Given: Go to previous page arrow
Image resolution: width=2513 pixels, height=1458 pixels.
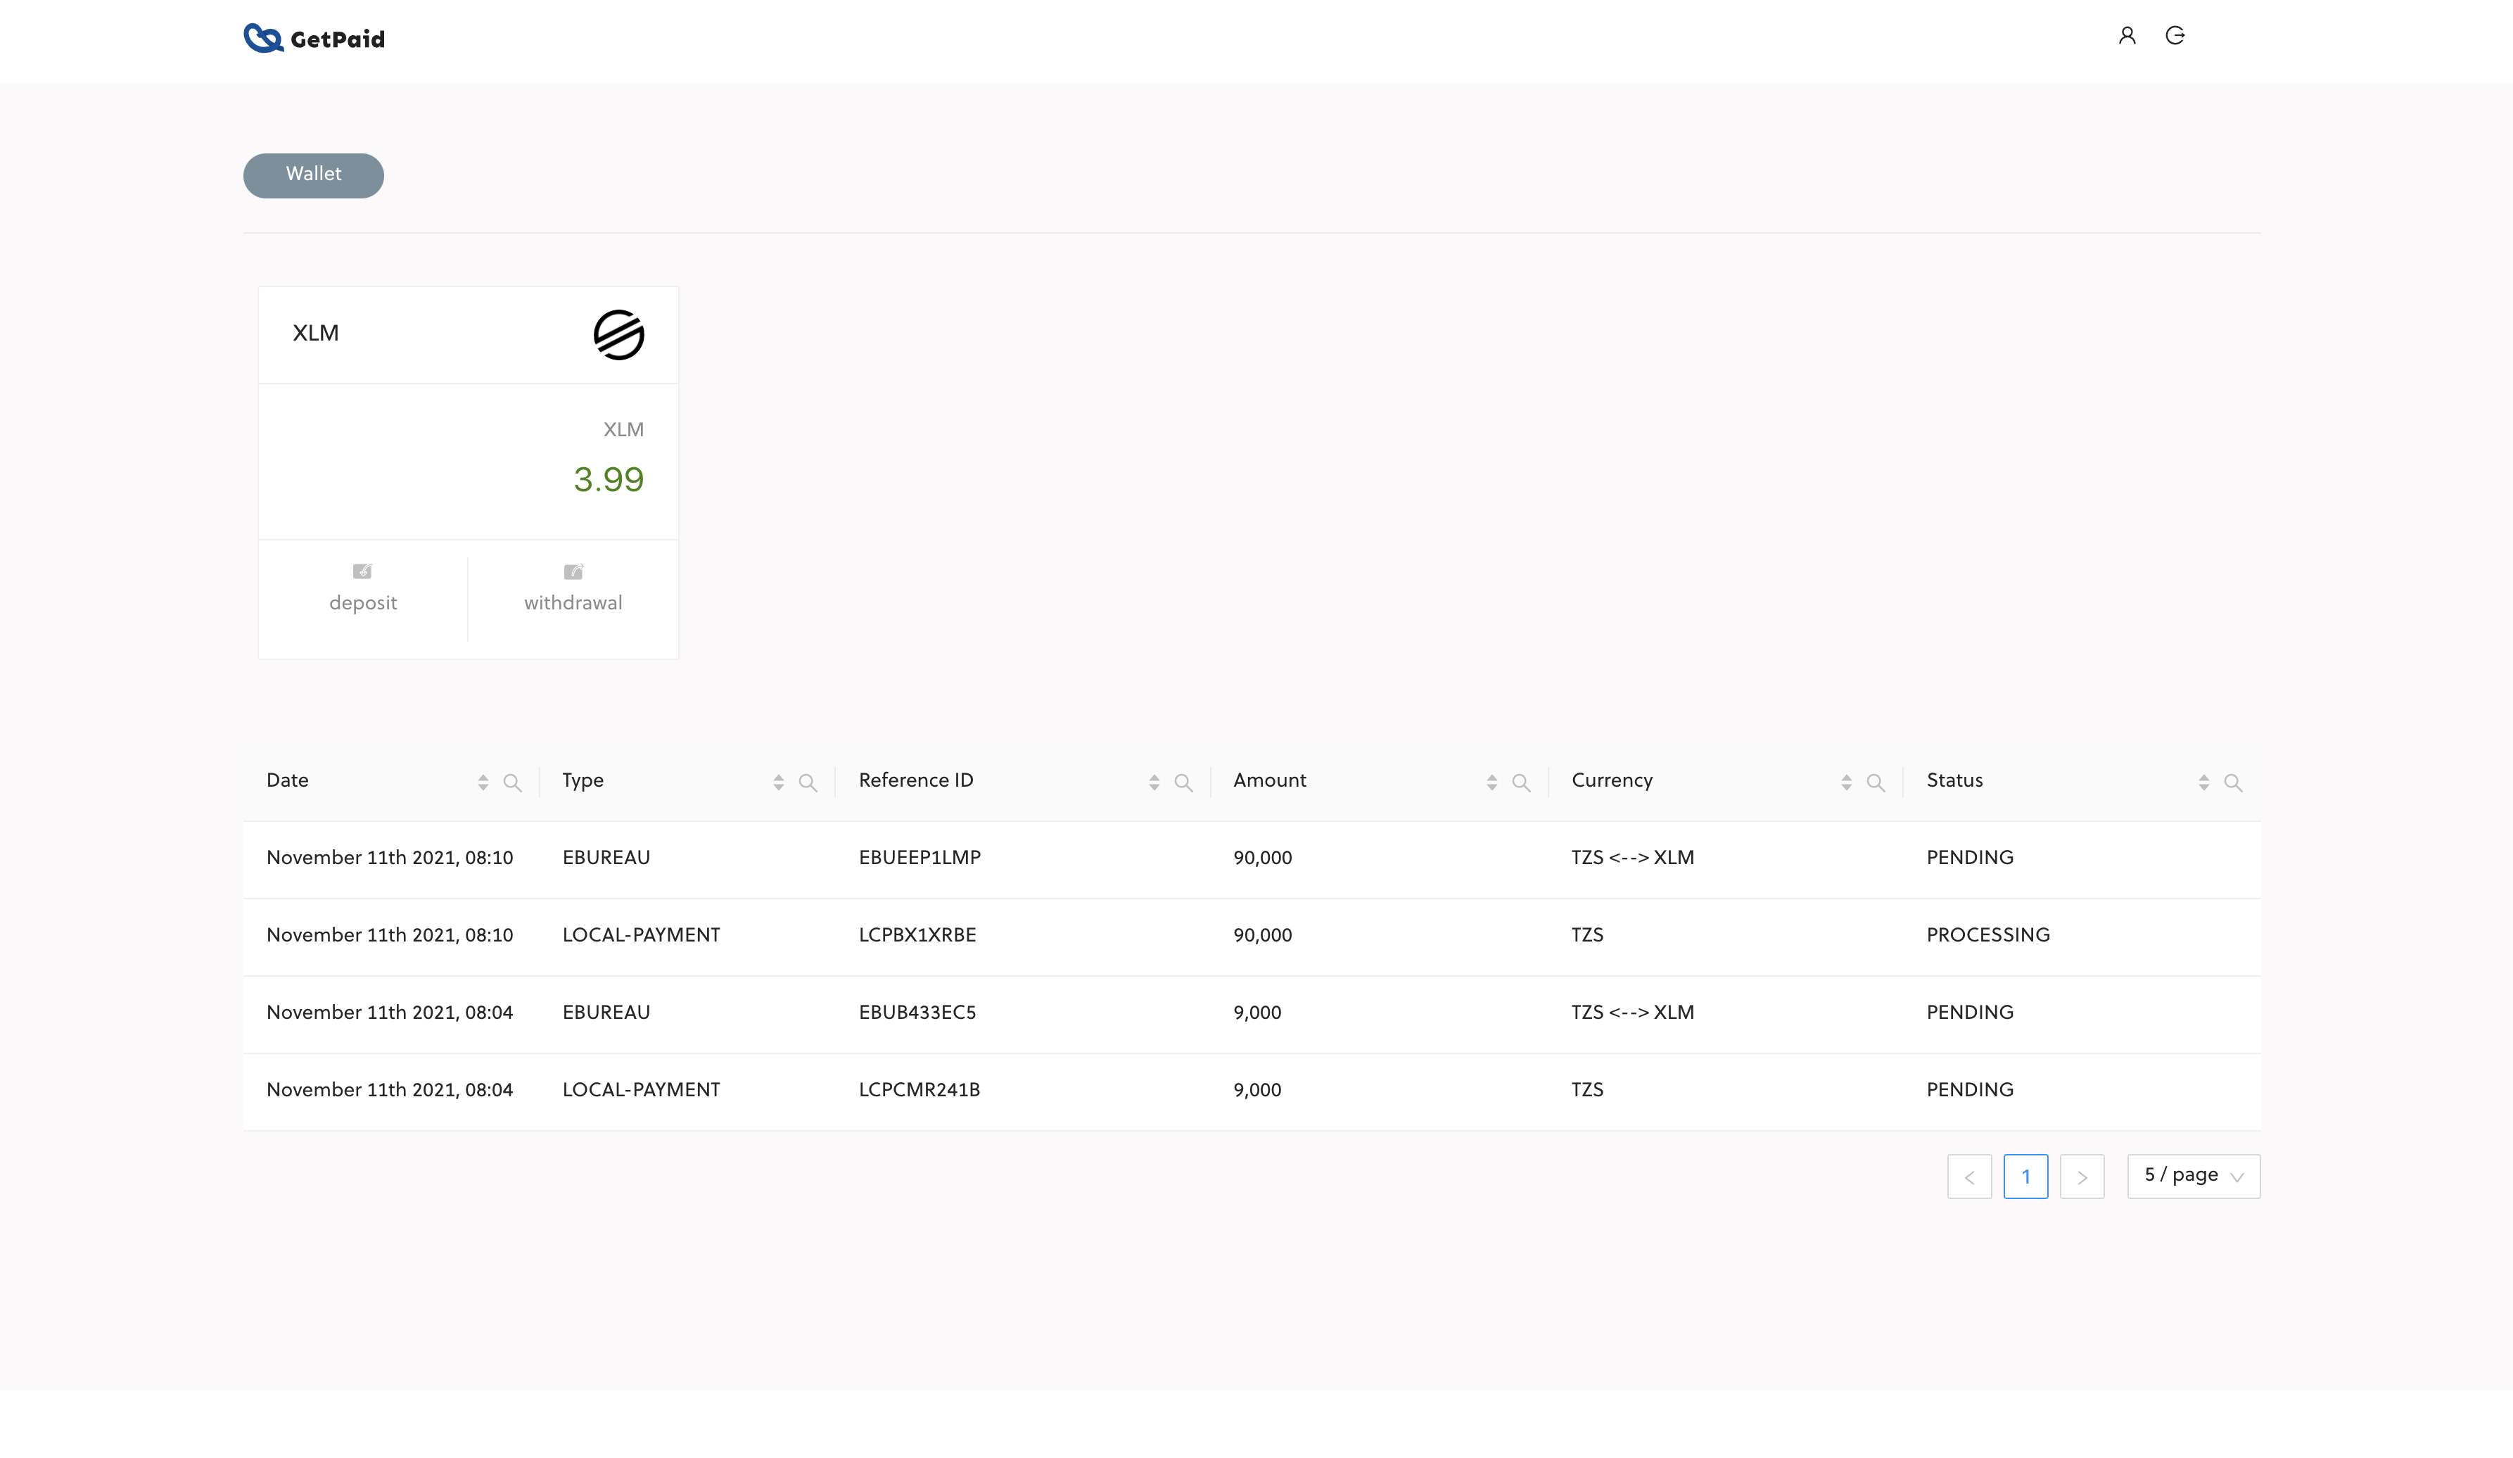Looking at the screenshot, I should point(1968,1177).
